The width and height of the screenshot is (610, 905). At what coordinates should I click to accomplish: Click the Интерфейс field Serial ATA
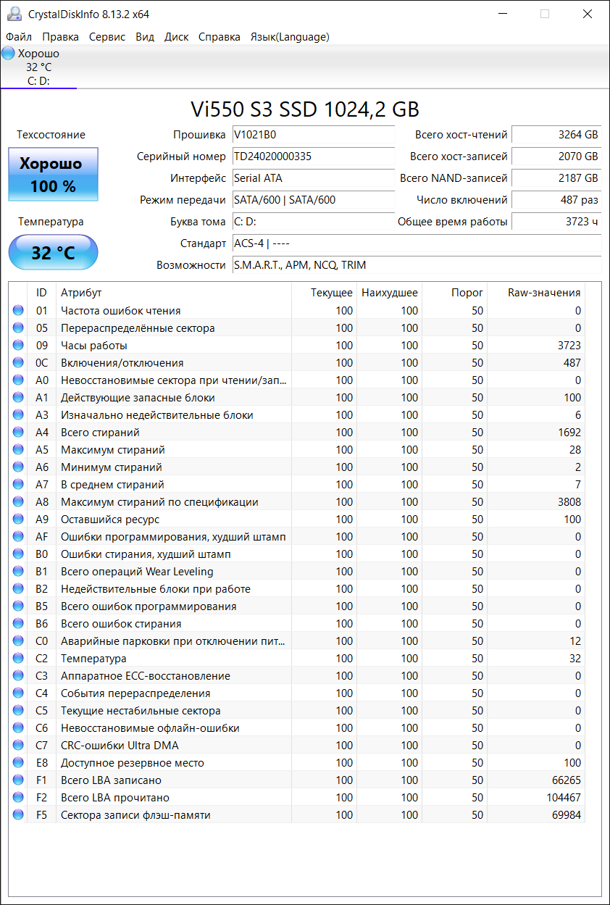(x=313, y=178)
